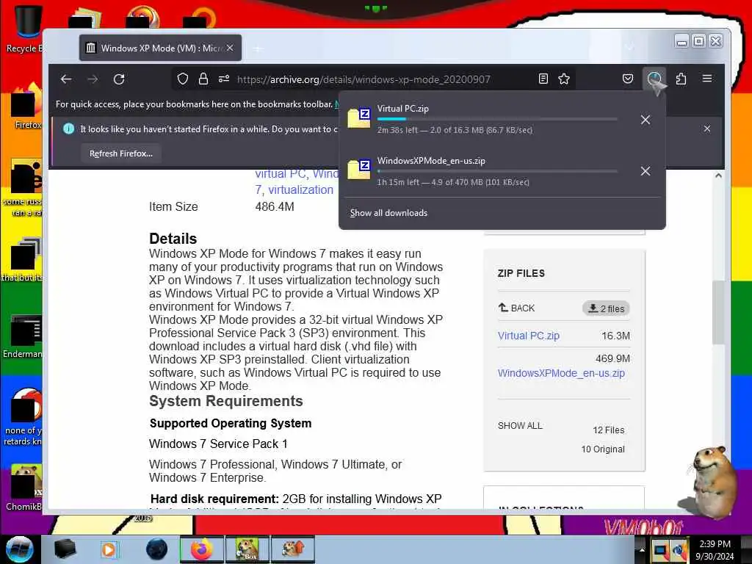Screen dimensions: 752x564
Task: Open the 10 Original link
Action: pos(603,449)
